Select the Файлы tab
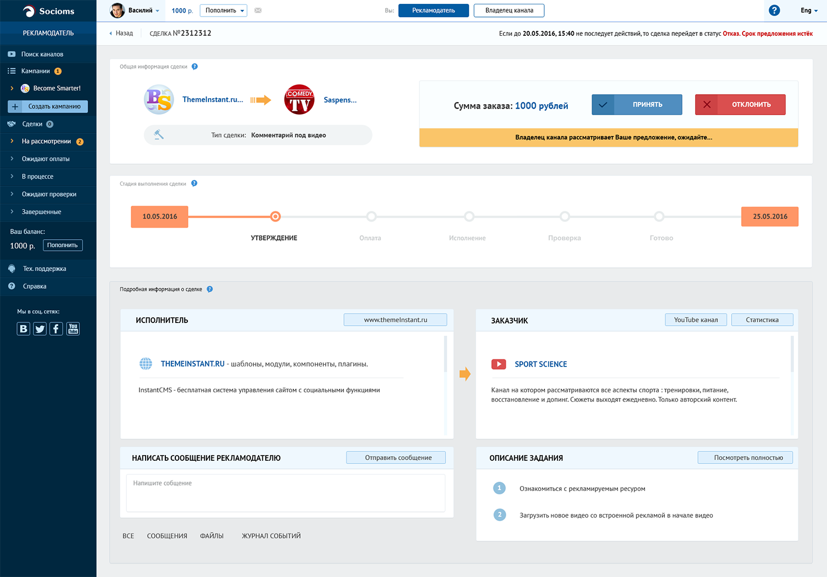This screenshot has width=827, height=577. (212, 536)
